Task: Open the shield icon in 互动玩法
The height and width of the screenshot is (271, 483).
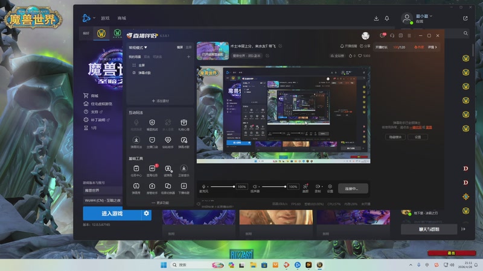Action: pos(152,123)
